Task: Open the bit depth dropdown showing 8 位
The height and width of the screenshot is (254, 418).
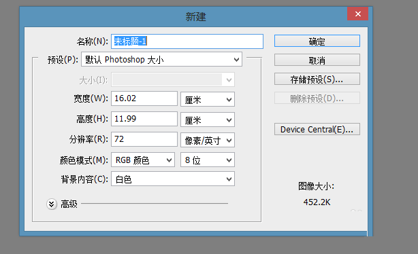Action: pos(208,160)
